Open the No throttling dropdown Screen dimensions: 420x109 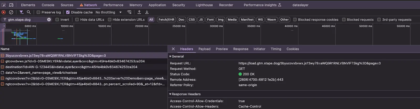[109, 12]
